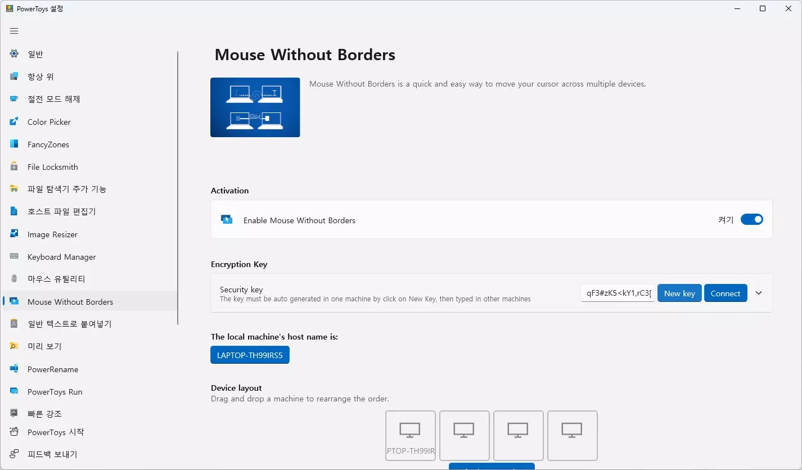Viewport: 802px width, 470px height.
Task: Click the 호스트 파일 편집기 document icon
Action: tap(14, 211)
